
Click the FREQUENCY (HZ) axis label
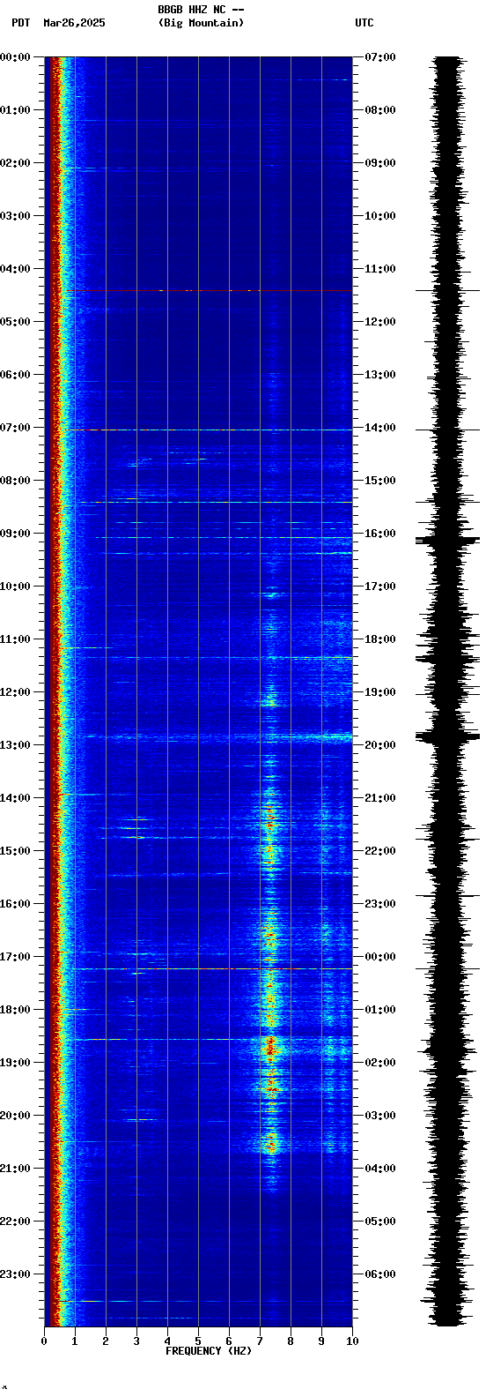point(209,1351)
